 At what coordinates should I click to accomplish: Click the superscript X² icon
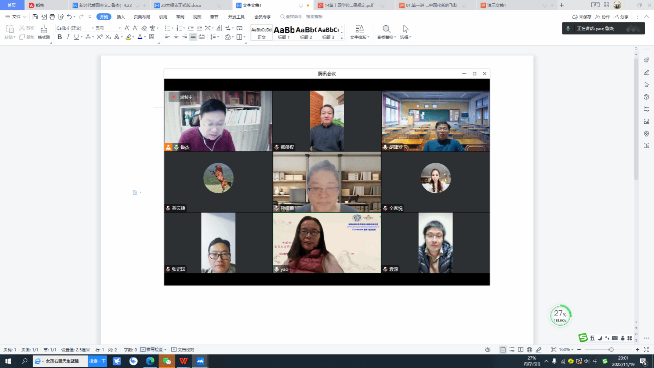coord(99,37)
